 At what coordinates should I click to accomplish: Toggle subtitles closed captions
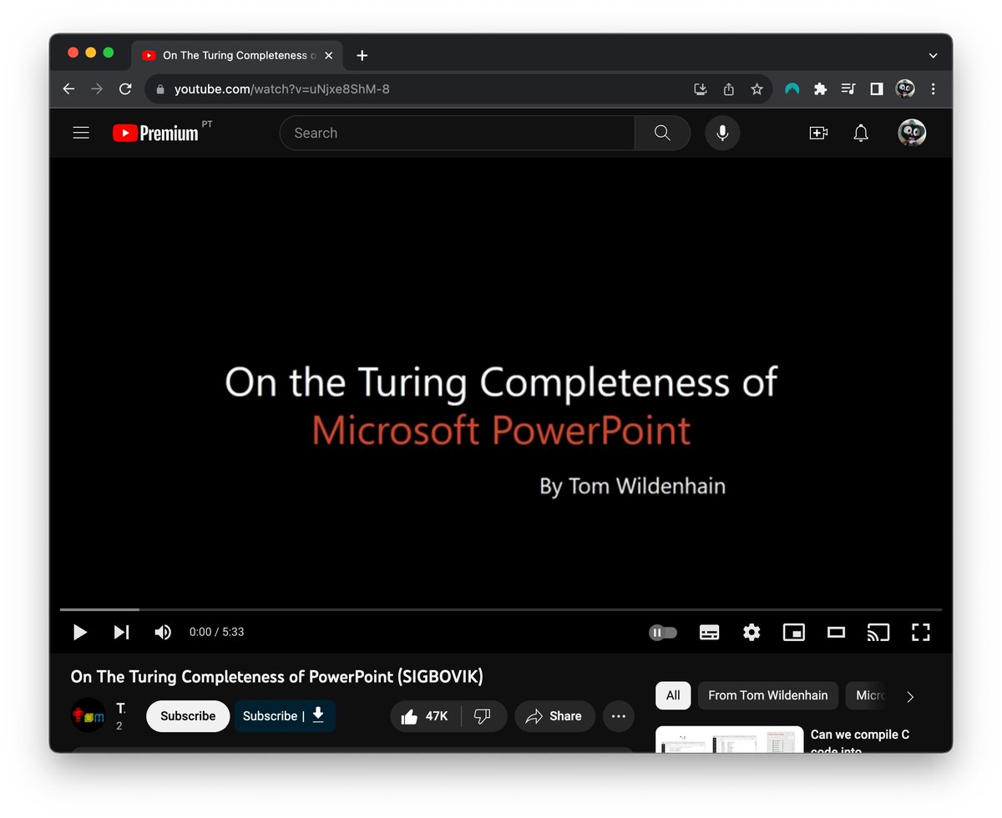coord(709,632)
